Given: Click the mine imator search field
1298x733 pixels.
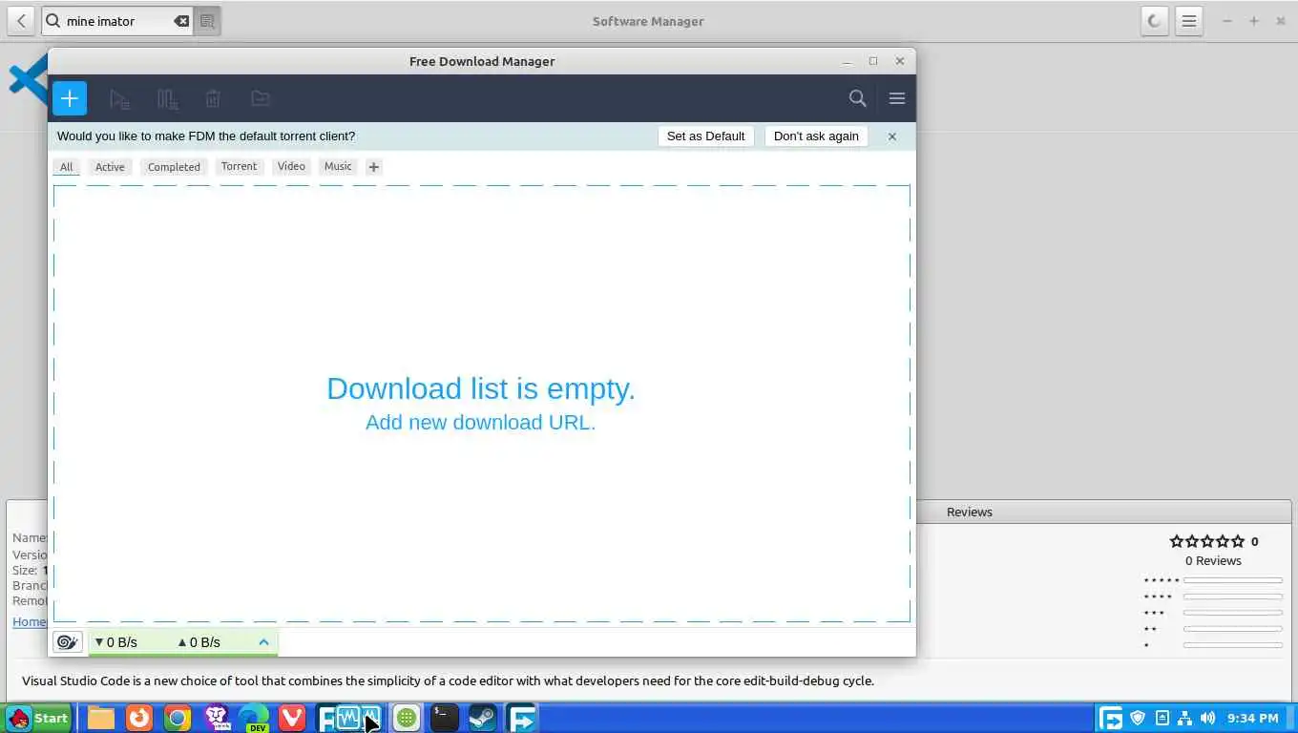Looking at the screenshot, I should click(116, 21).
